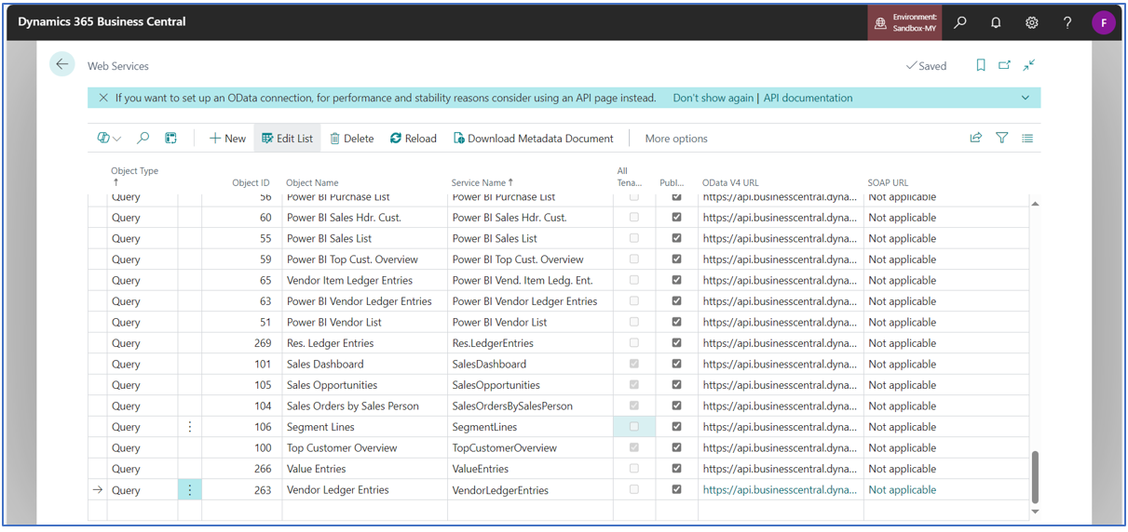Sort by Object Name column header

312,183
